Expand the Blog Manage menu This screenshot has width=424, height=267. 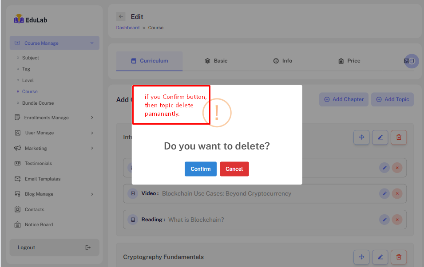tap(92, 194)
